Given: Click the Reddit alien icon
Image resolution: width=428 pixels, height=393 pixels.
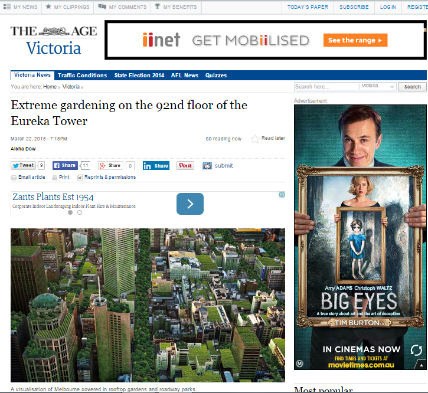Looking at the screenshot, I should tap(207, 166).
